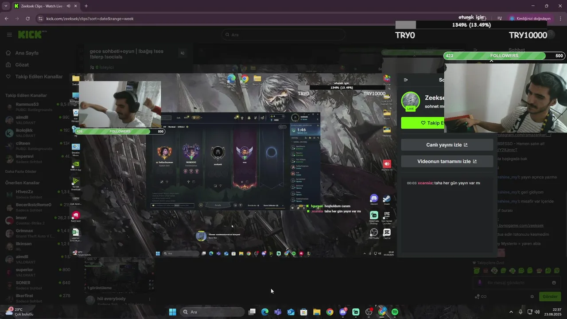
Task: Open imperavi channel in sidebar
Action: coord(38,158)
